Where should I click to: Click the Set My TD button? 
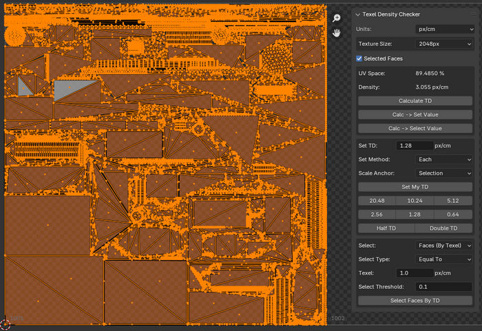(415, 186)
